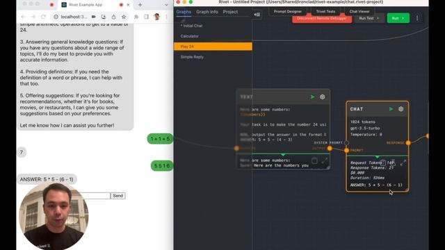Expand the Text node output to fullscreen
Screen dimensions: 445x250
(x=325, y=160)
